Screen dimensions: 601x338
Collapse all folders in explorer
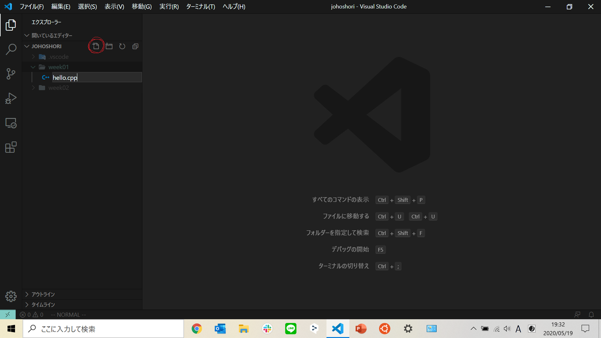click(x=135, y=46)
